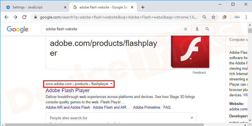
Task: Select the adobe flash website Google Search tab
Action: click(x=103, y=7)
